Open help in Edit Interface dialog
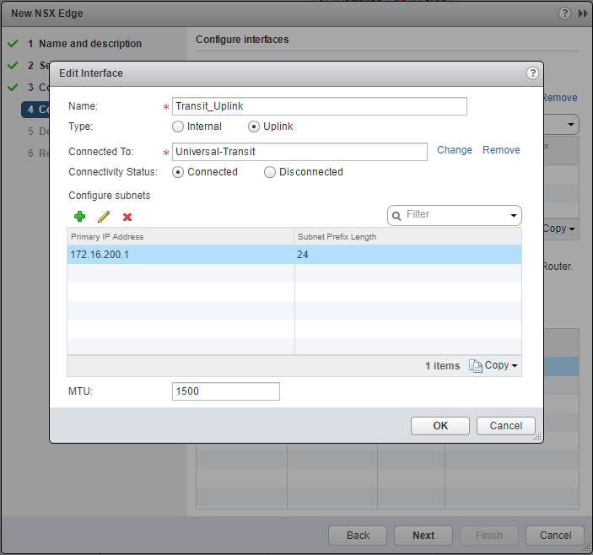This screenshot has height=555, width=593. click(532, 73)
